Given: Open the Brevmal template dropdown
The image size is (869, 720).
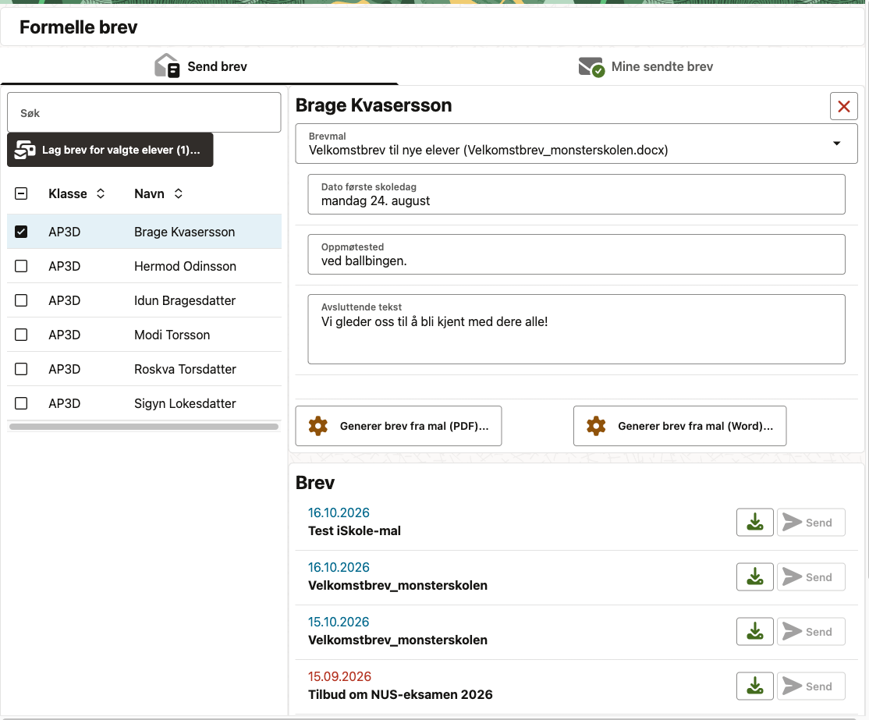Looking at the screenshot, I should pyautogui.click(x=576, y=144).
